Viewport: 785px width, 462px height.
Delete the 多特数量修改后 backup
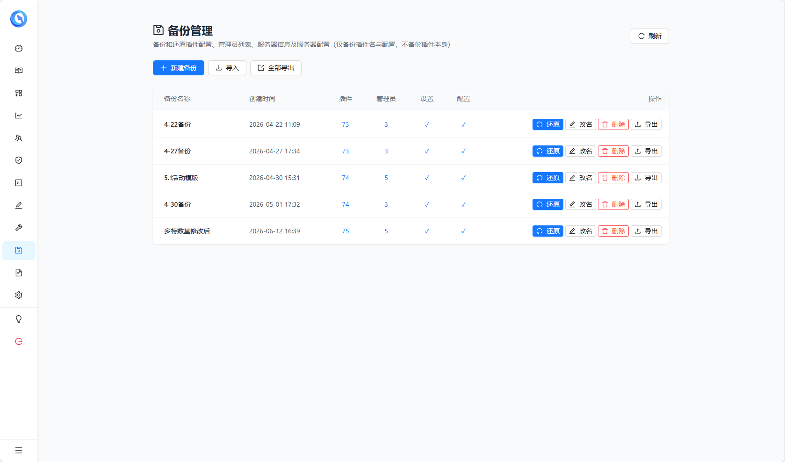point(613,231)
